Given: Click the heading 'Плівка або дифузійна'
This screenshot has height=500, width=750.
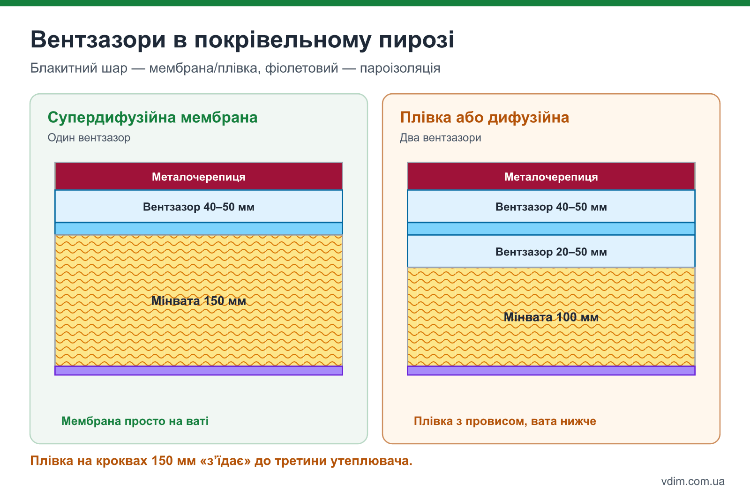Looking at the screenshot, I should [x=485, y=117].
